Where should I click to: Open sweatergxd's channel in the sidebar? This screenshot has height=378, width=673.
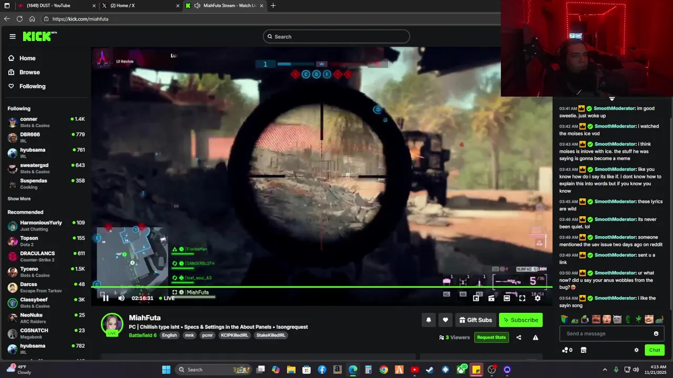(46, 169)
